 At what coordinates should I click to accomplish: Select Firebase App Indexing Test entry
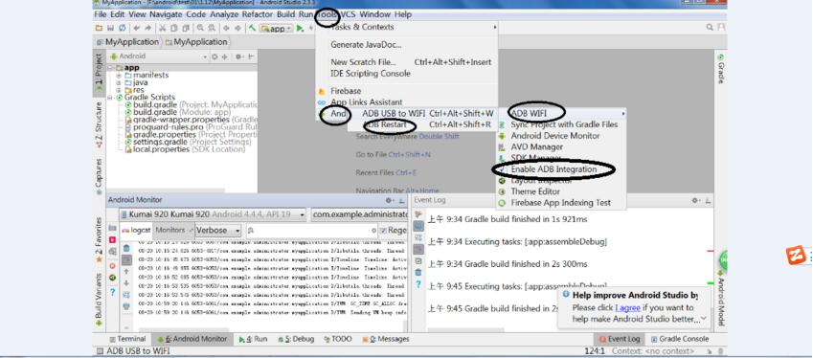(560, 203)
